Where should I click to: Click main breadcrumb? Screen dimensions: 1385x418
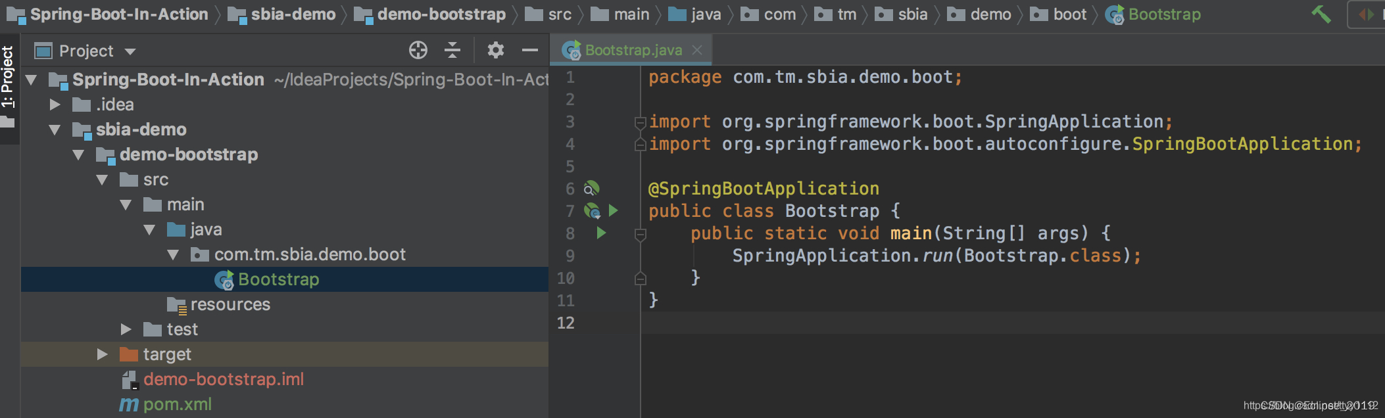pyautogui.click(x=620, y=14)
